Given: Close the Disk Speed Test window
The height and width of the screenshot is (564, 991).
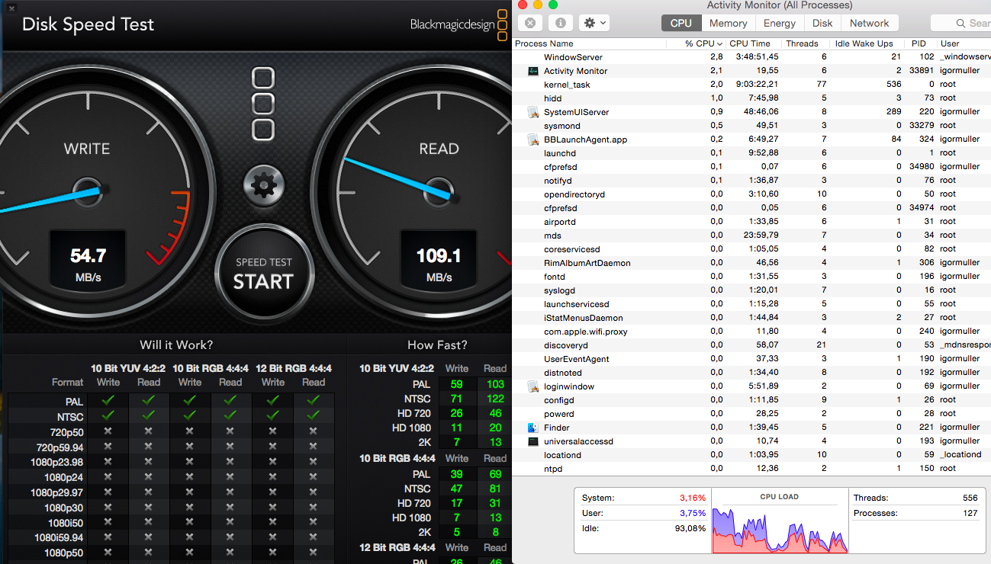Looking at the screenshot, I should tap(11, 8).
